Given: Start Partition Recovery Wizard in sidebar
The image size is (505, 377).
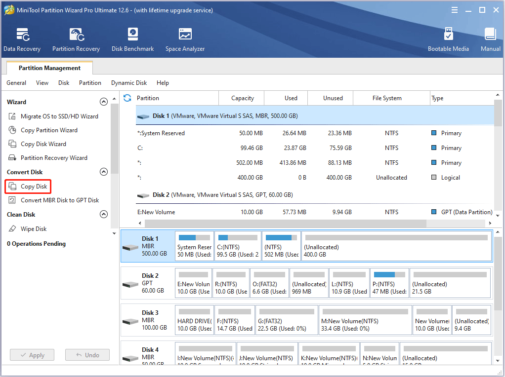Looking at the screenshot, I should point(47,157).
